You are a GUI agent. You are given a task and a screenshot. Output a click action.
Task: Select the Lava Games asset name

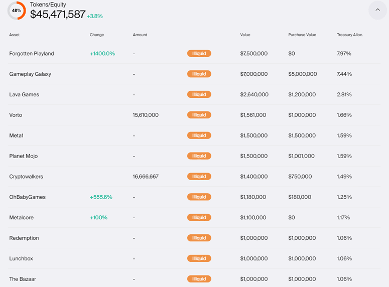[x=24, y=95]
